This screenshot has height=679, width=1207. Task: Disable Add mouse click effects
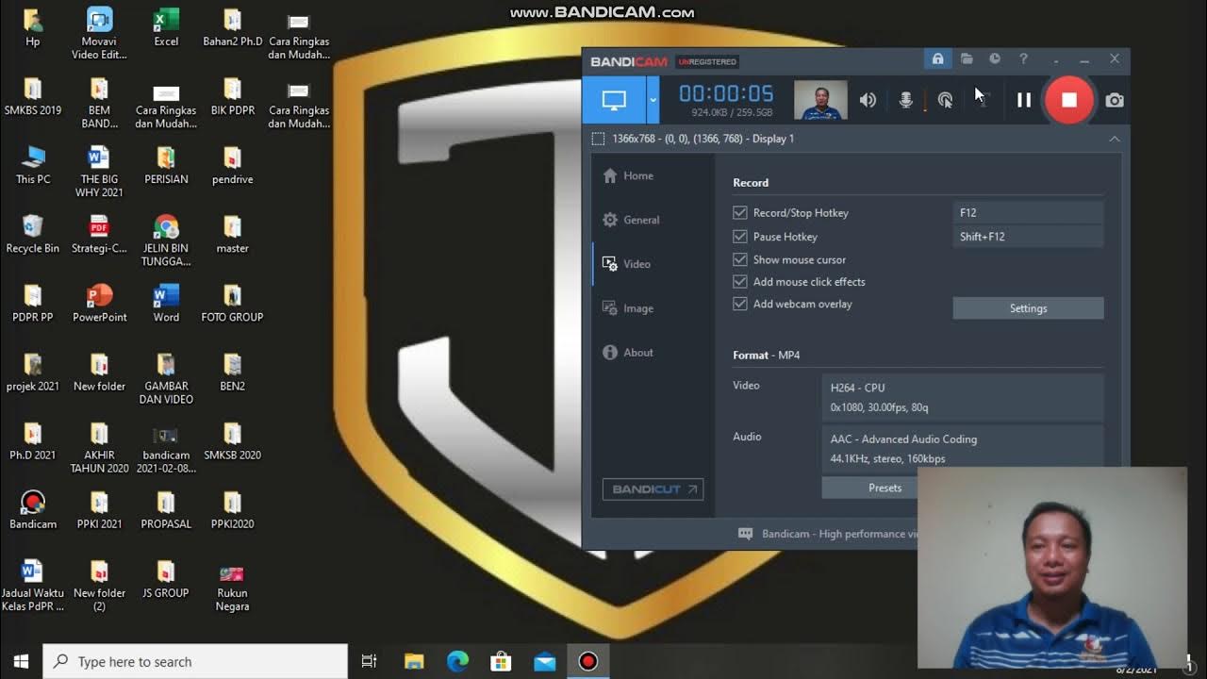point(740,282)
